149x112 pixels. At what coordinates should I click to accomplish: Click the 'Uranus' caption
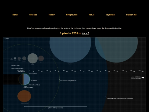[116, 64]
